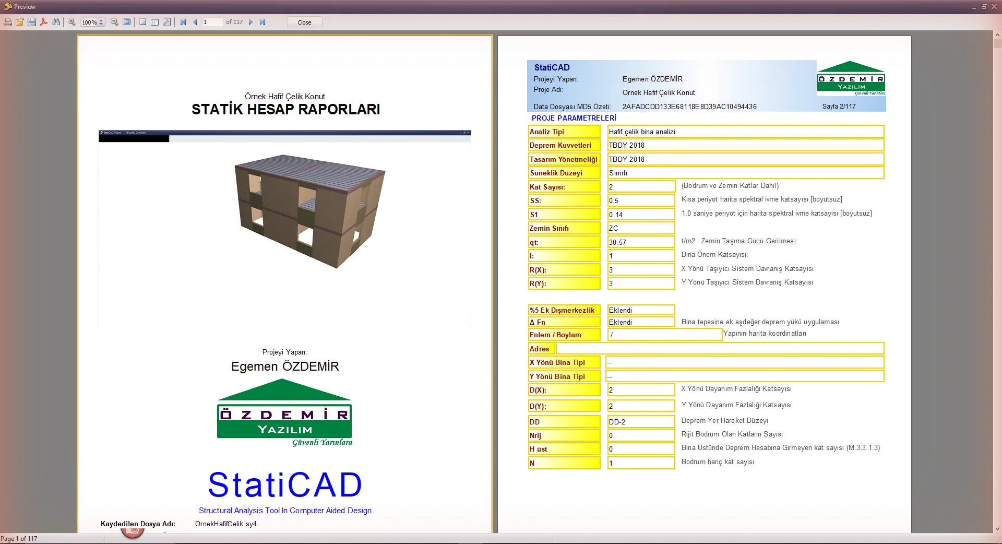Toggle outline panel icon
1002x544 pixels.
(142, 22)
